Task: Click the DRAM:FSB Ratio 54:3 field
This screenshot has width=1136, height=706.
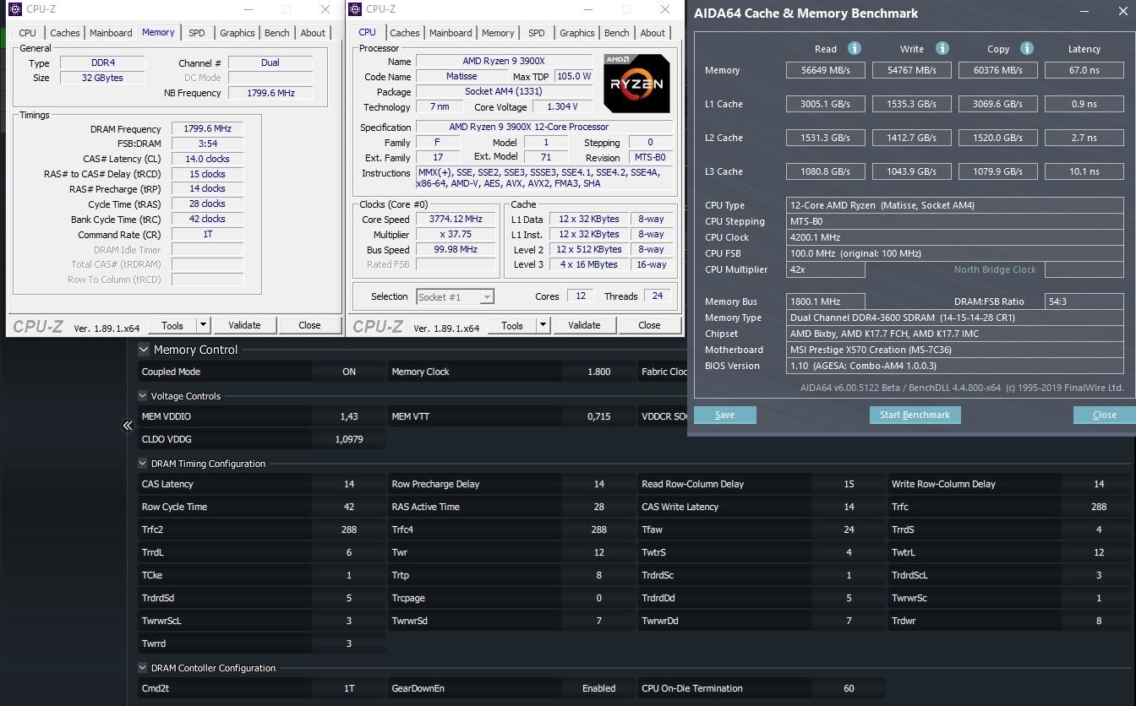Action: coord(1084,301)
